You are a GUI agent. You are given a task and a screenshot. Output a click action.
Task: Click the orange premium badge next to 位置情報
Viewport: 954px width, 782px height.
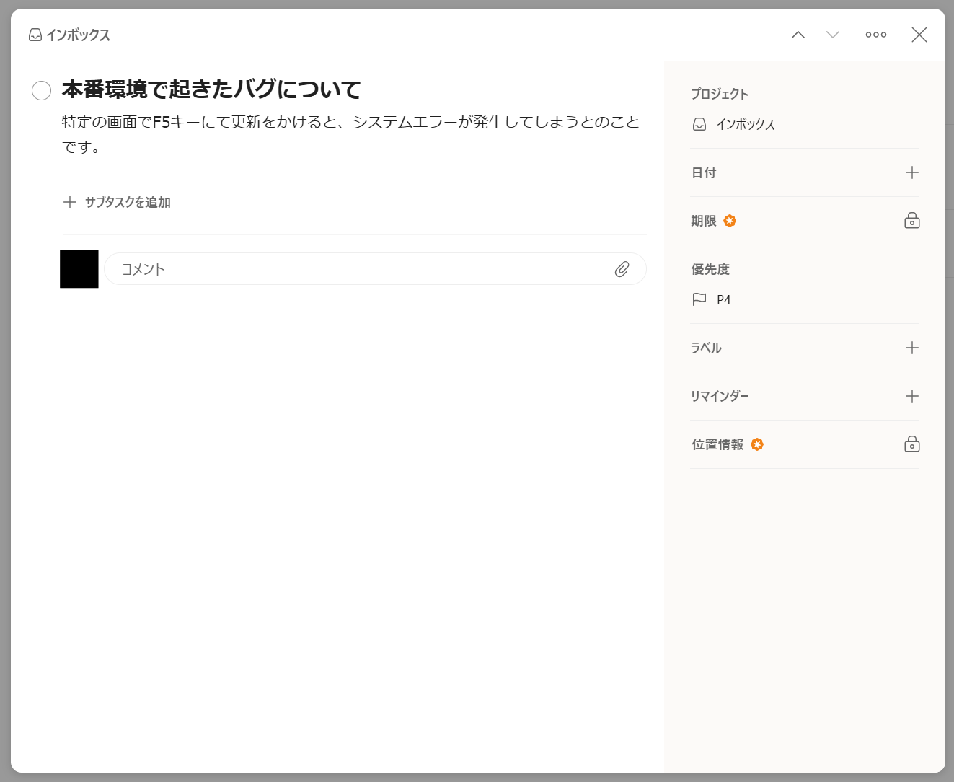(x=757, y=444)
